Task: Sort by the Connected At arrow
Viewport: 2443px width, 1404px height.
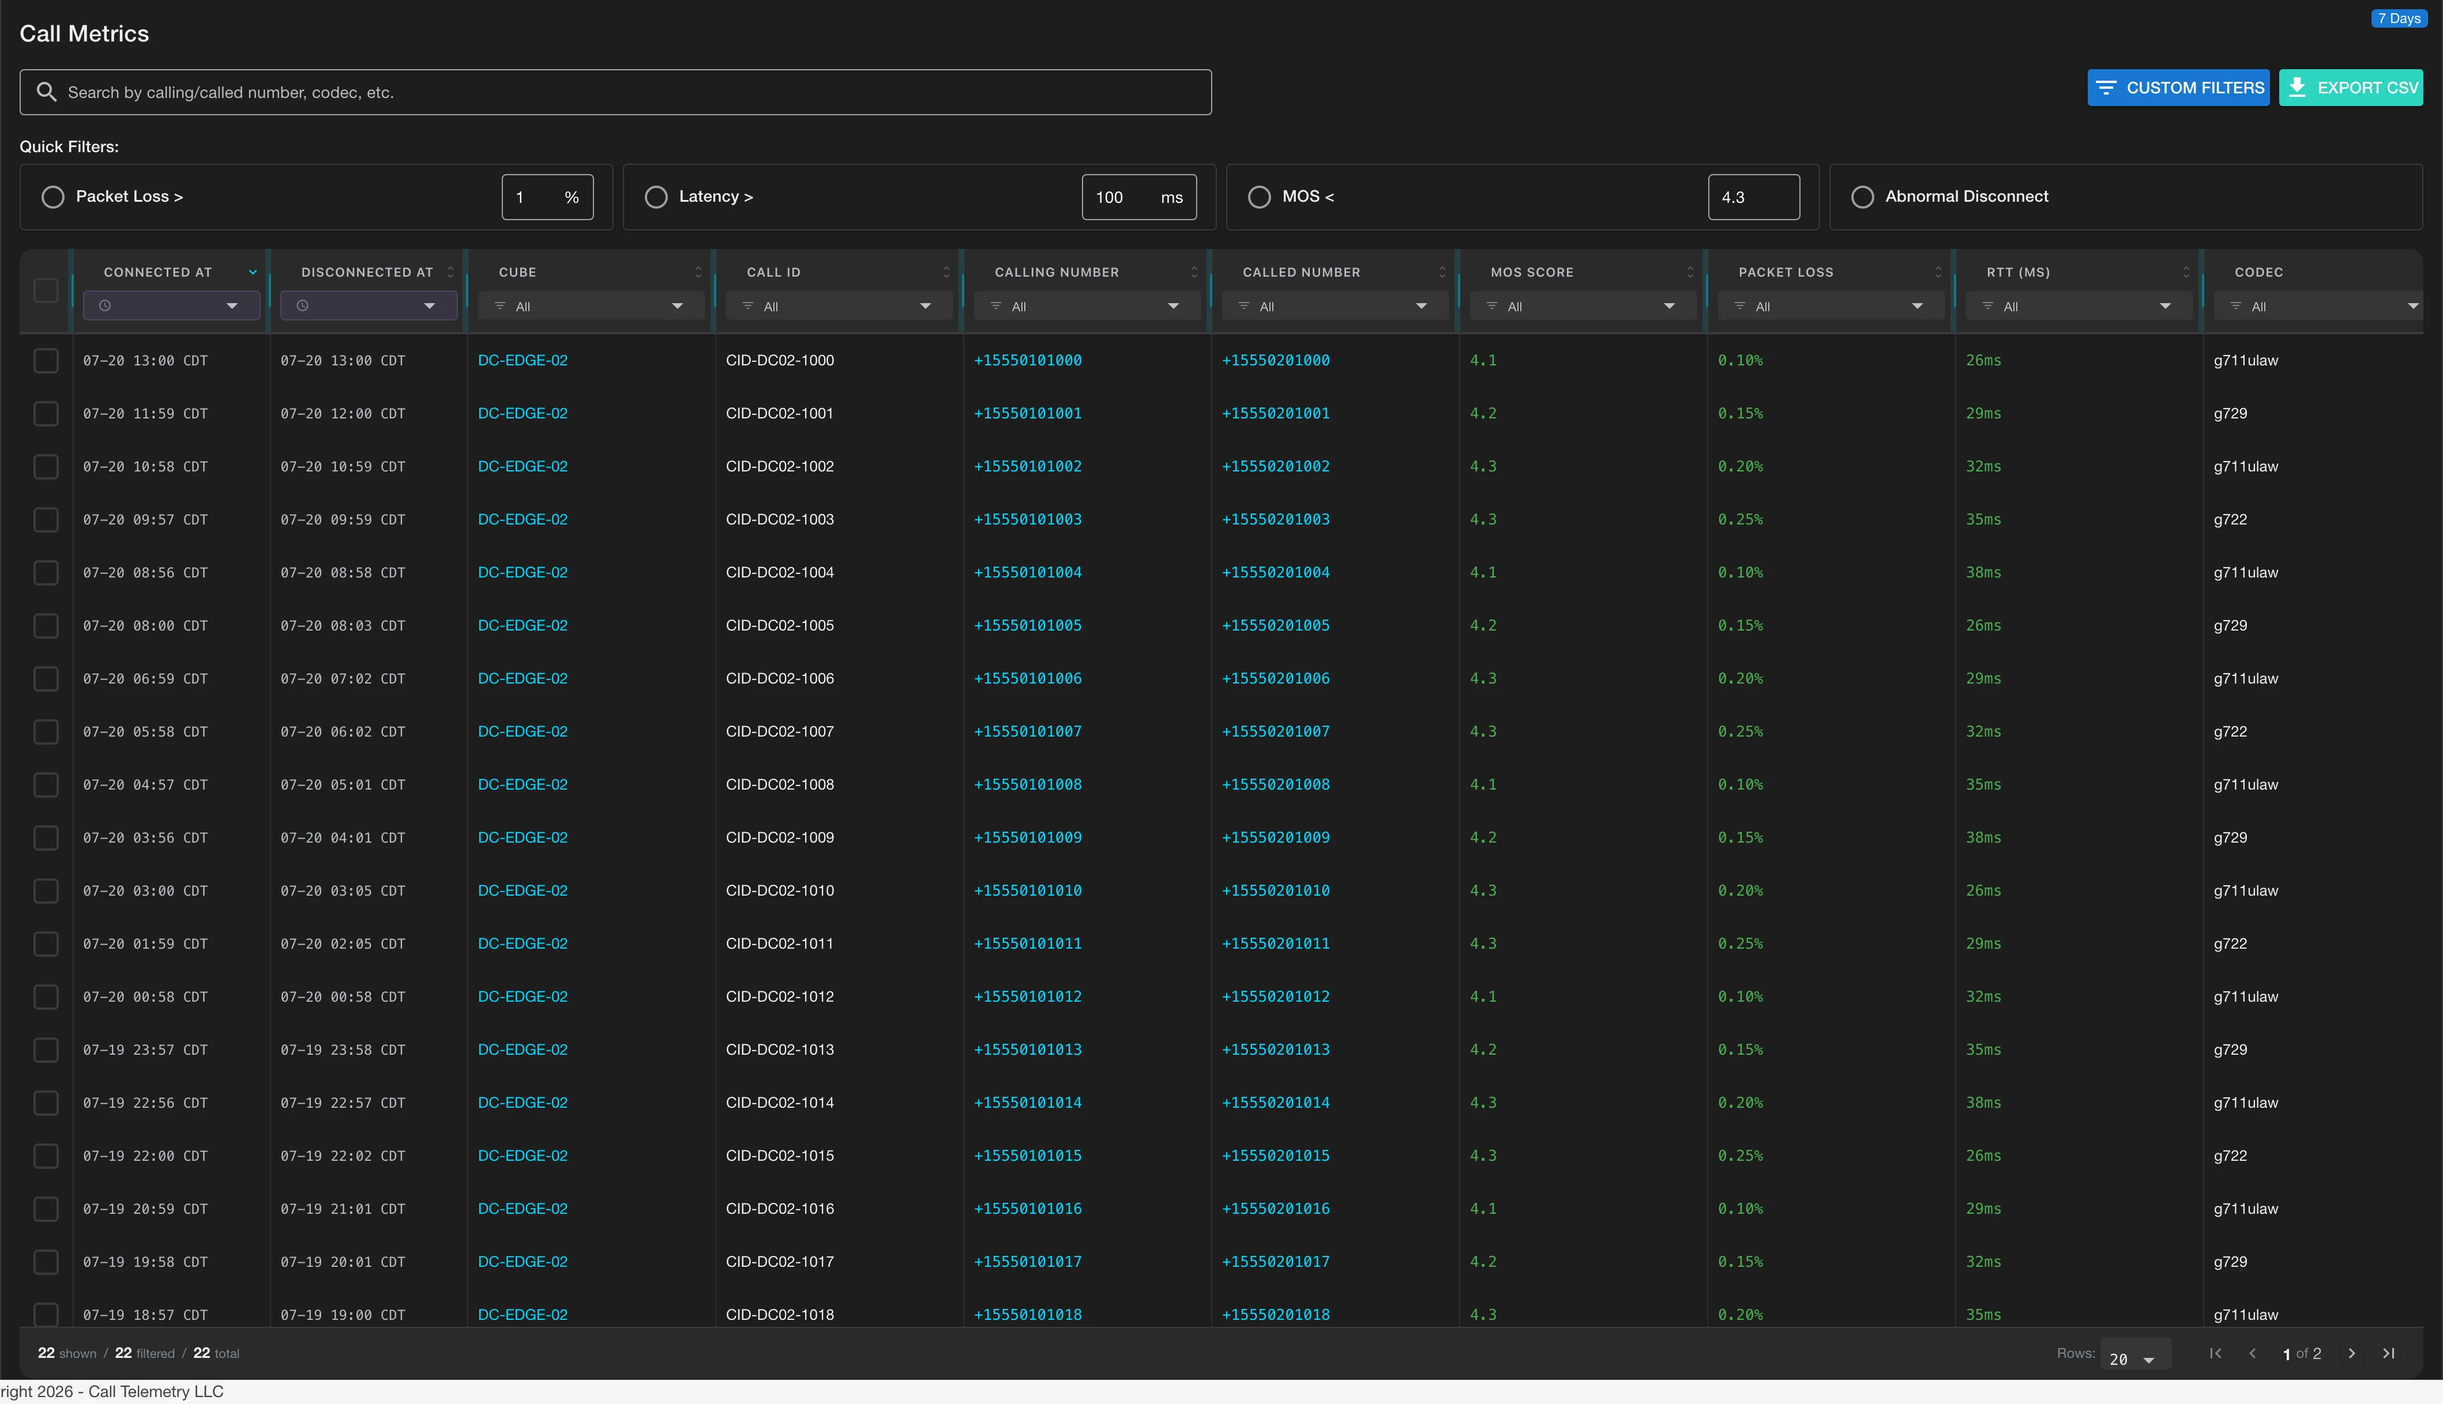Action: (253, 272)
